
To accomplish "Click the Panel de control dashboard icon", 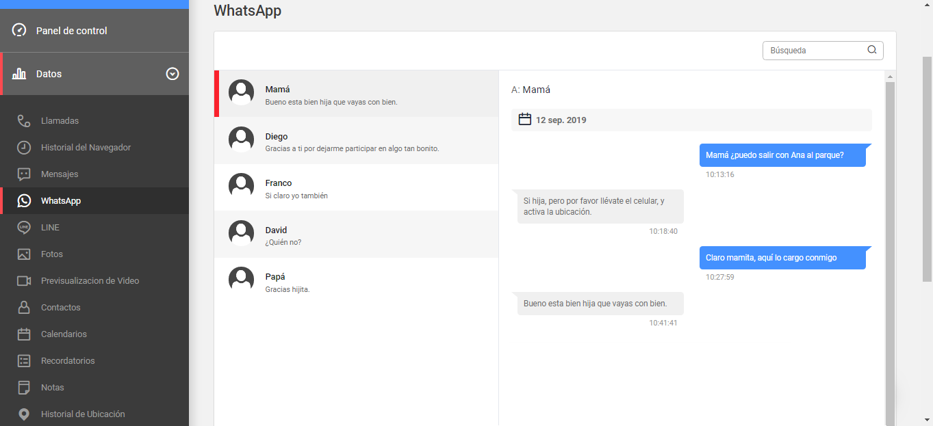I will (19, 30).
